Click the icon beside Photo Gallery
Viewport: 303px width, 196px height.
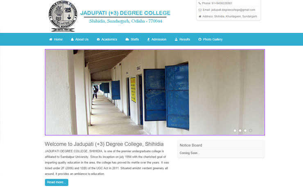(200, 39)
